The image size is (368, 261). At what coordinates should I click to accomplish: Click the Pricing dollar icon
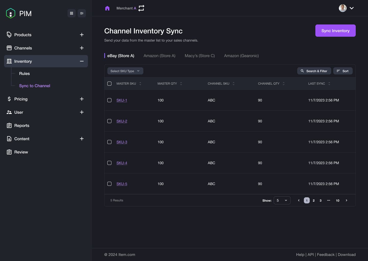click(9, 99)
